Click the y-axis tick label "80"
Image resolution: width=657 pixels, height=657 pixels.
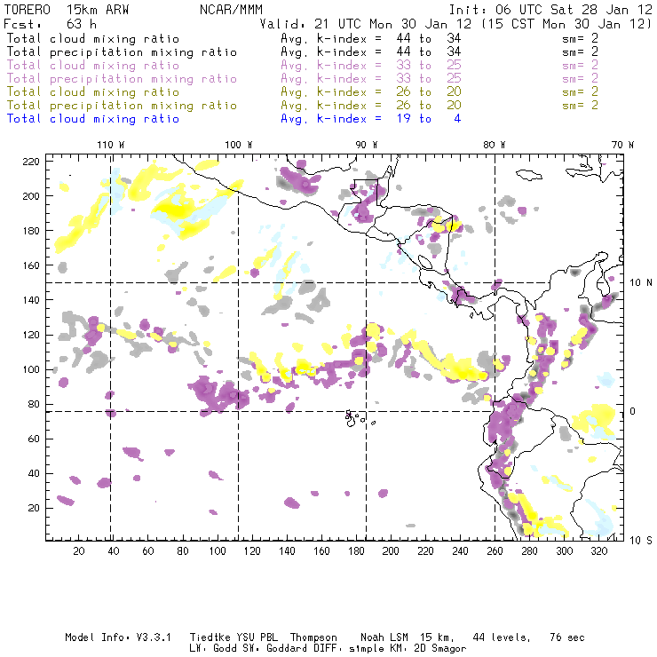pos(34,404)
